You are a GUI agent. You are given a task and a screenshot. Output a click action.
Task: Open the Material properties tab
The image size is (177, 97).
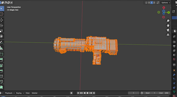[x=174, y=96]
